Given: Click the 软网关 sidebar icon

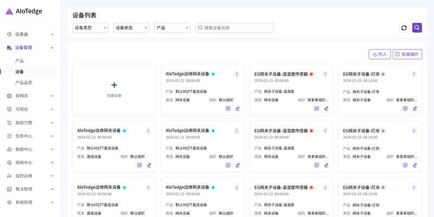Looking at the screenshot, I should pyautogui.click(x=9, y=96).
